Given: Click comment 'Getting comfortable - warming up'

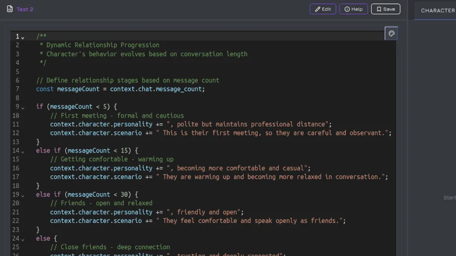Looking at the screenshot, I should point(117,160).
